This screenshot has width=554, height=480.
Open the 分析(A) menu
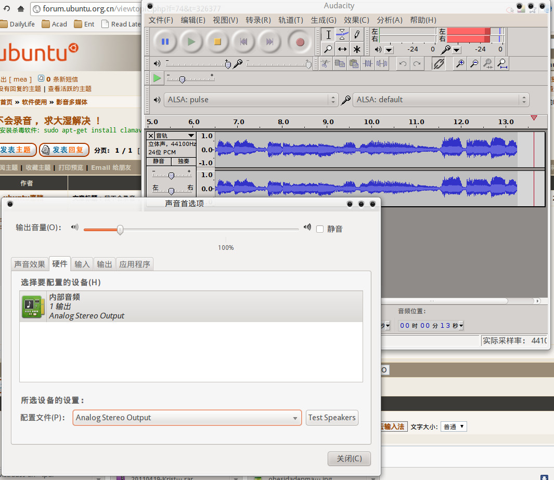click(389, 20)
